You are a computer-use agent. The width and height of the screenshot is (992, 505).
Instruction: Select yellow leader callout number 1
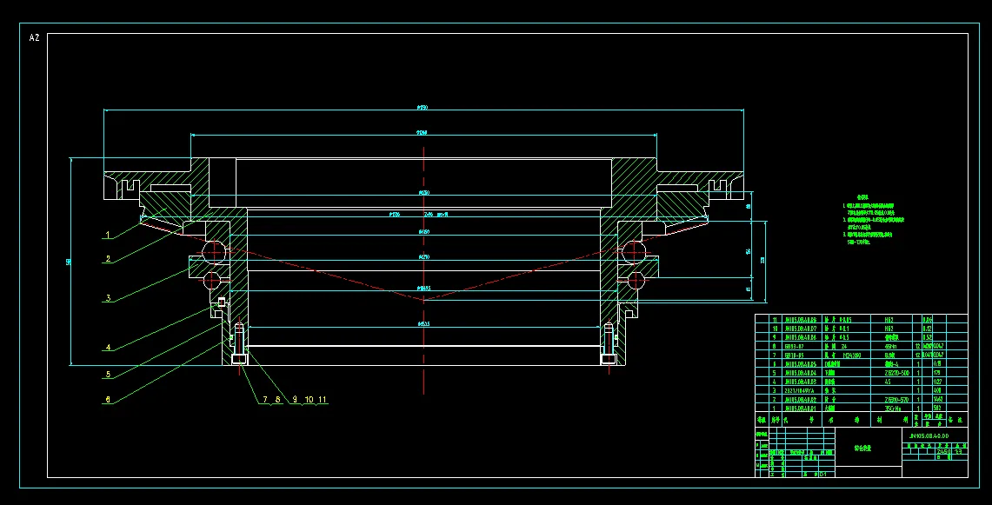point(108,235)
